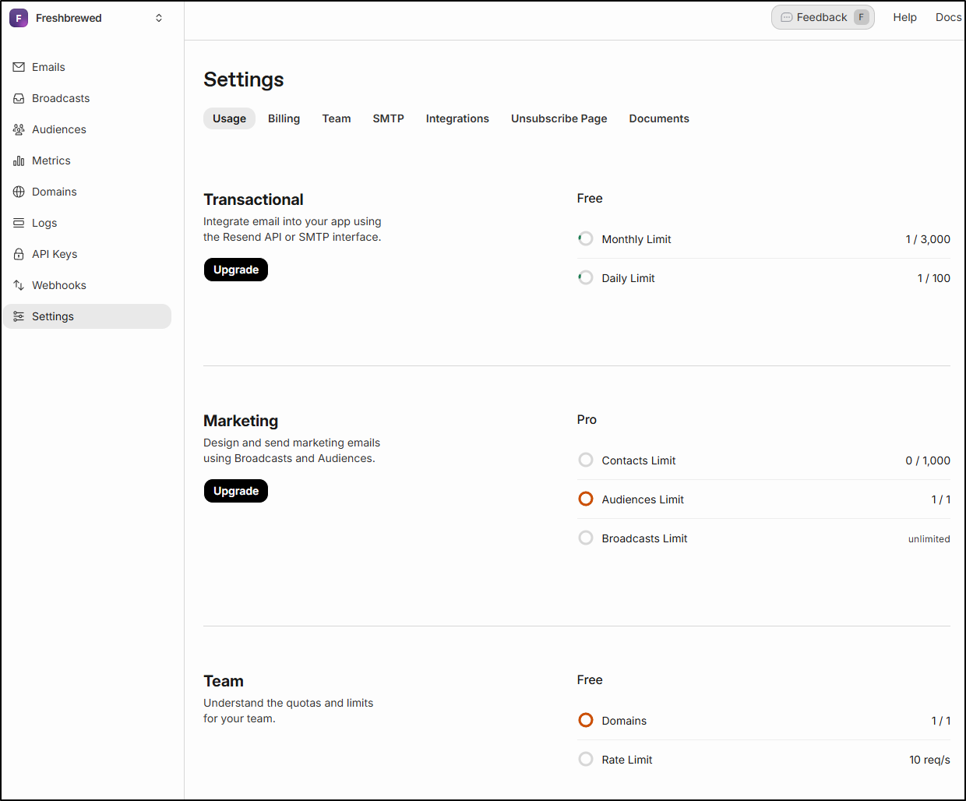Viewport: 966px width, 801px height.
Task: Click the Settings page title
Action: (244, 79)
